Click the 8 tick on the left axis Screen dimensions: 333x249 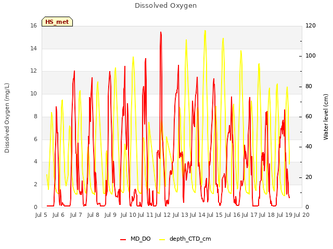pyautogui.click(x=35, y=116)
